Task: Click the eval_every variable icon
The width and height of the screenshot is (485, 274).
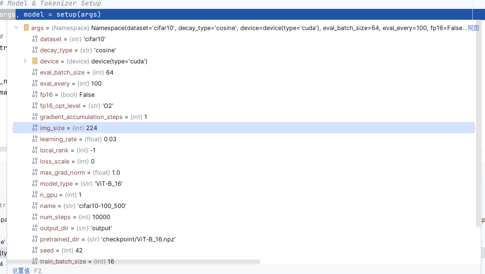Action: [x=35, y=83]
